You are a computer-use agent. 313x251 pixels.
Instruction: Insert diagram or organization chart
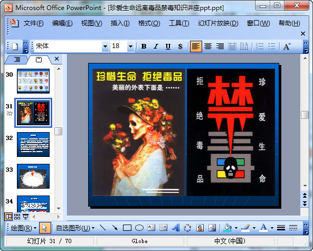(x=187, y=228)
